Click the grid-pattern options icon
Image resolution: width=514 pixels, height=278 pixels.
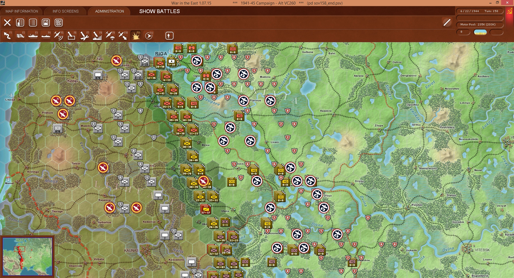[x=59, y=22]
